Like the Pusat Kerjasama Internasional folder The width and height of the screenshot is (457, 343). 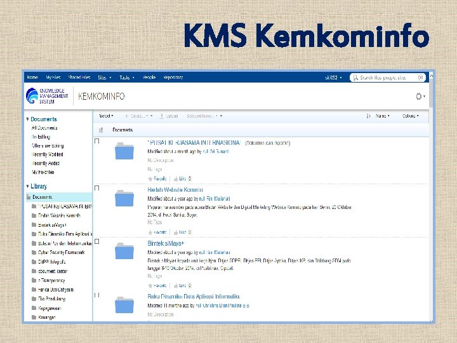[x=180, y=178]
